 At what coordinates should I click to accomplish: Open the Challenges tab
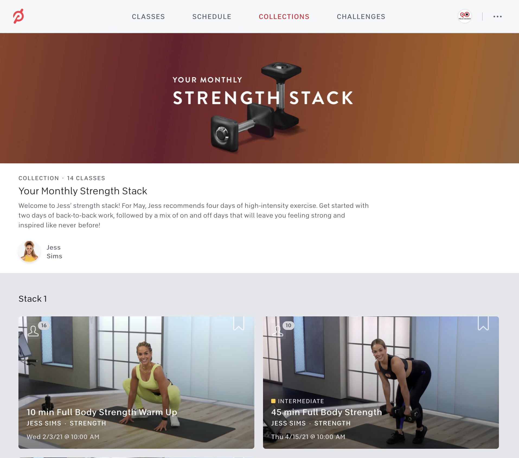361,17
